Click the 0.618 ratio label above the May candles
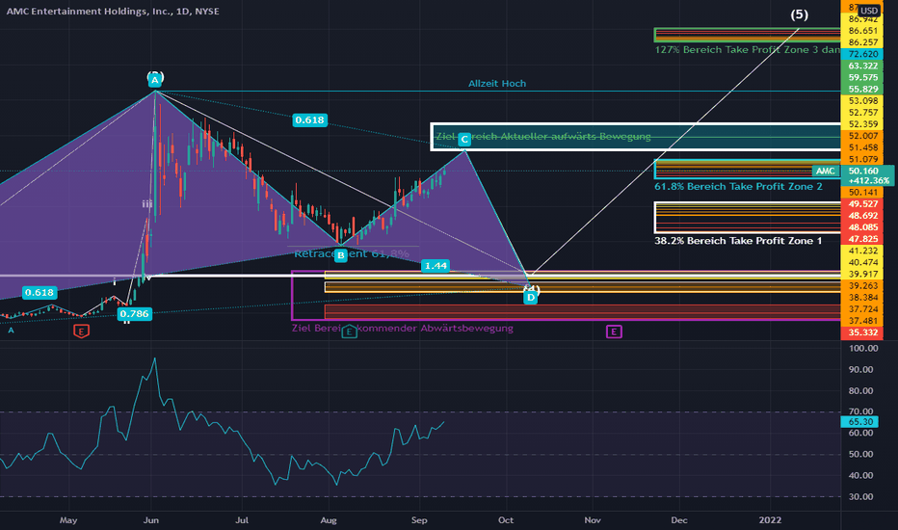This screenshot has width=898, height=530. 39,292
